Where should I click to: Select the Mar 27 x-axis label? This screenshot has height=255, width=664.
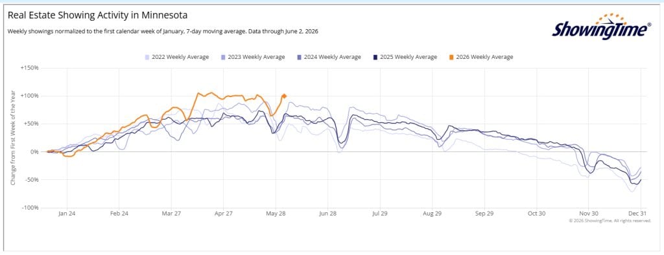click(171, 214)
